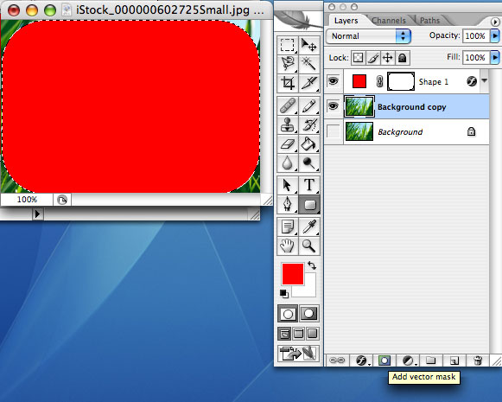This screenshot has height=402, width=502.
Task: Select the Eyedropper tool
Action: click(x=309, y=227)
